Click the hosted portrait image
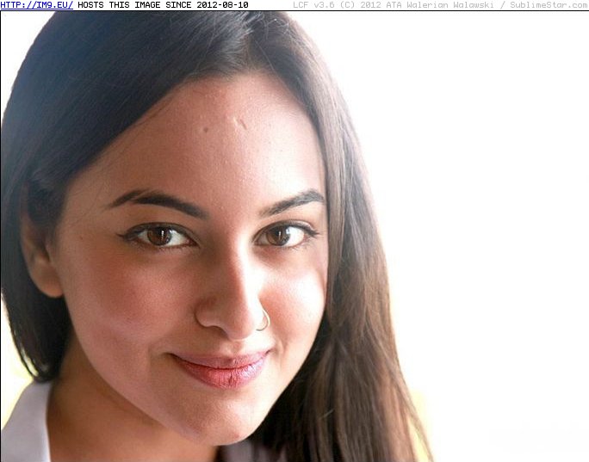This screenshot has height=462, width=589. [294, 237]
